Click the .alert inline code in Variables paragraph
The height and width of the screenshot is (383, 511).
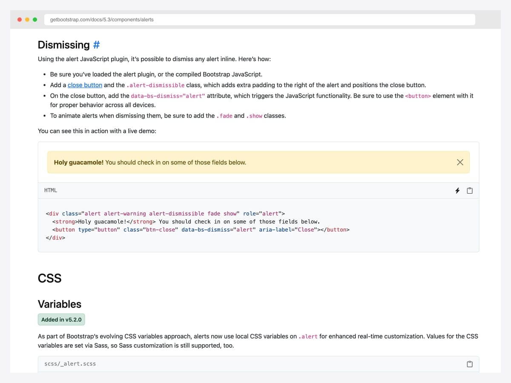(308, 336)
